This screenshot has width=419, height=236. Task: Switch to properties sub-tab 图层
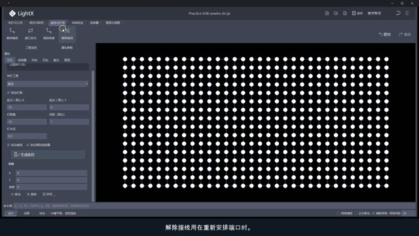(67, 60)
